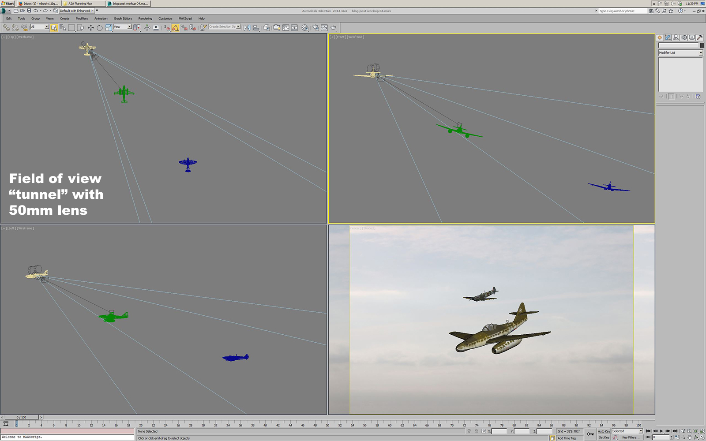Open the Utilities hammer panel tab
Viewport: 706px width, 441px height.
700,38
